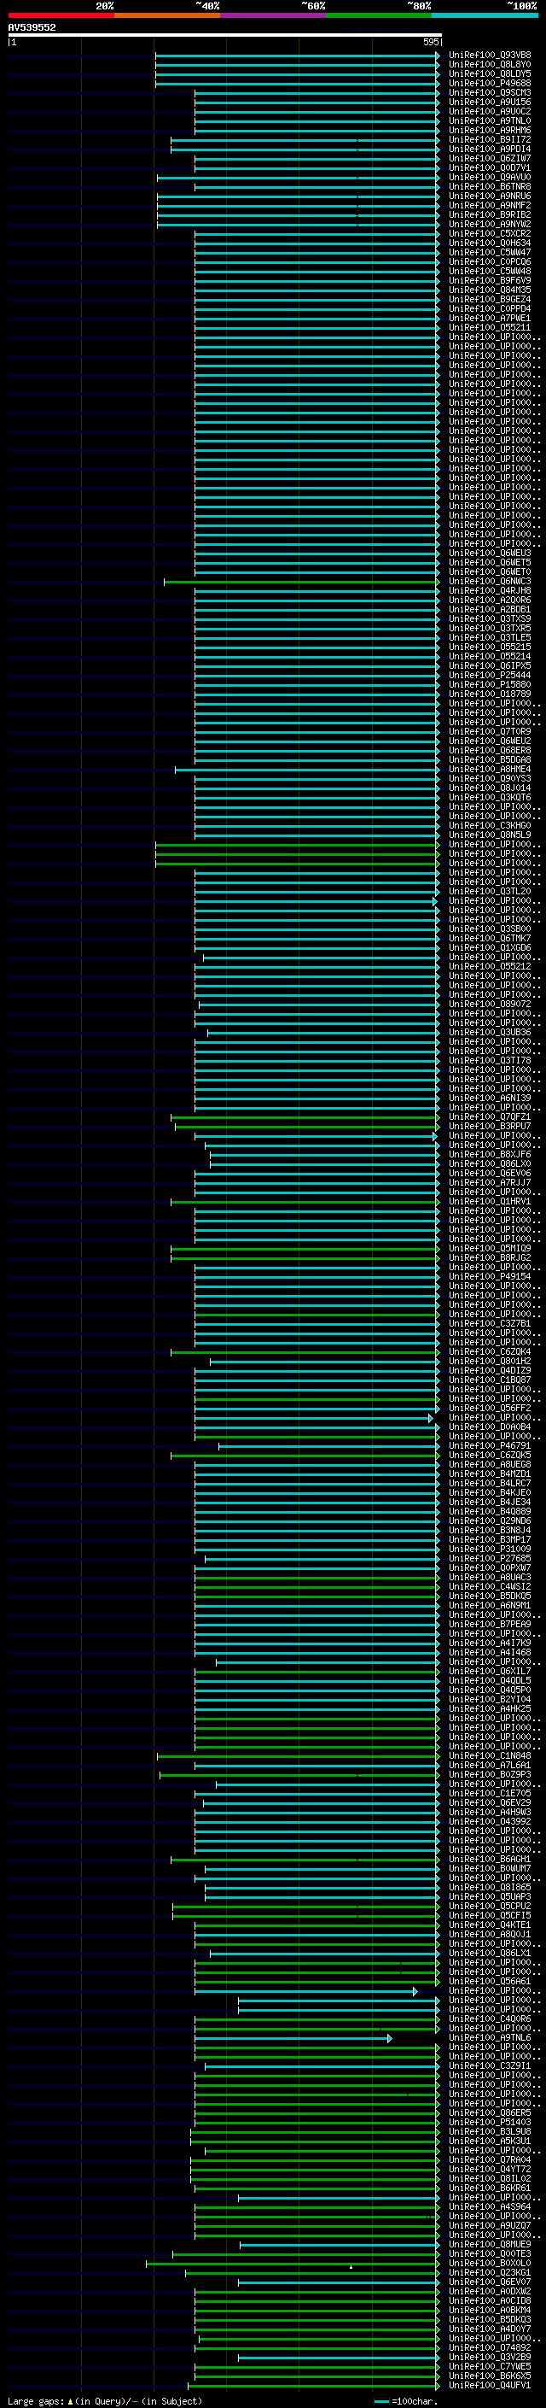Open the UniRef100_O55211 hit
Image resolution: width=546 pixels, height=2408 pixels.
tap(490, 327)
